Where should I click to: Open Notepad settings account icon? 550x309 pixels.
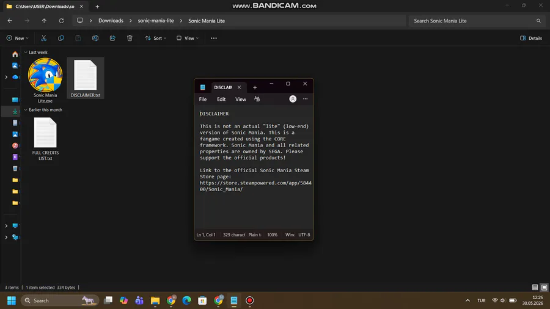point(293,99)
